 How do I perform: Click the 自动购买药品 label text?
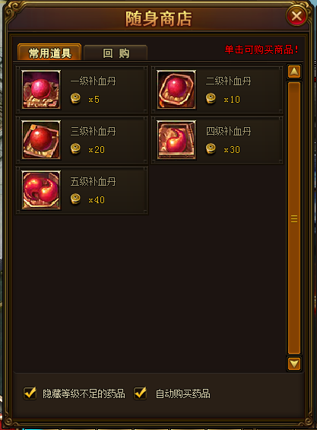tap(182, 393)
